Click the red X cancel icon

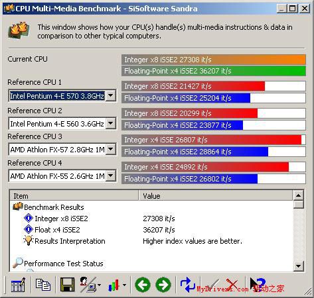click(232, 285)
